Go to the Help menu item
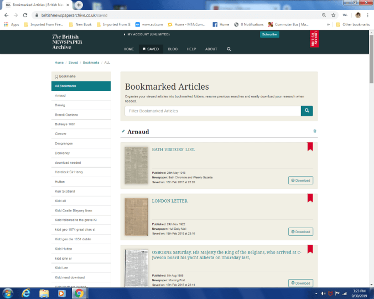This screenshot has width=374, height=299. pos(191,49)
